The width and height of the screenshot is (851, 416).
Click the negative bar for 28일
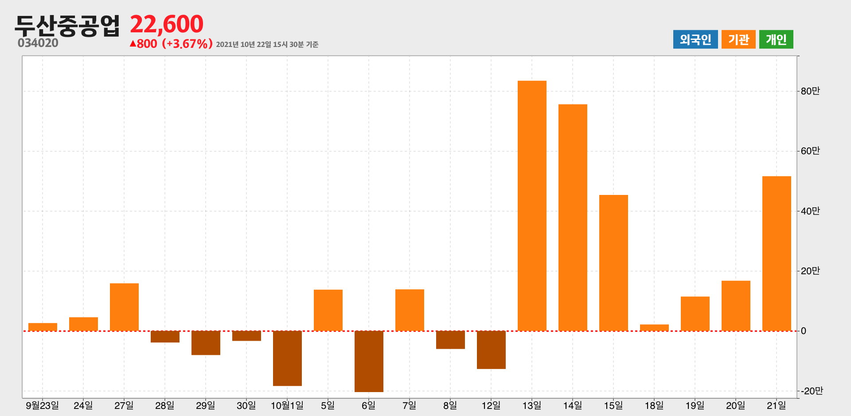click(165, 337)
